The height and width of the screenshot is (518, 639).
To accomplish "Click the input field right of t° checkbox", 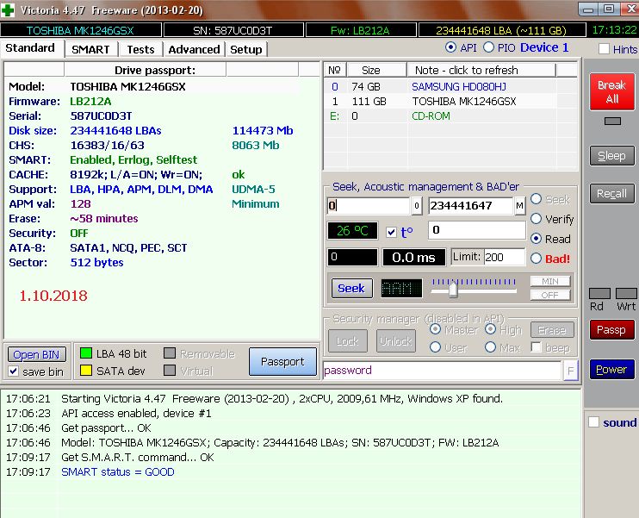I will 477,230.
